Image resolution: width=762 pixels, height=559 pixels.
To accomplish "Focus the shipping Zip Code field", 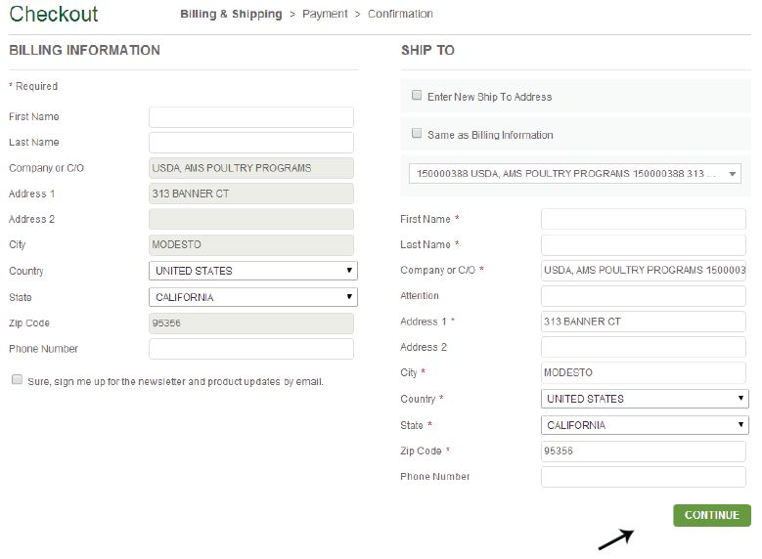I will (x=643, y=451).
